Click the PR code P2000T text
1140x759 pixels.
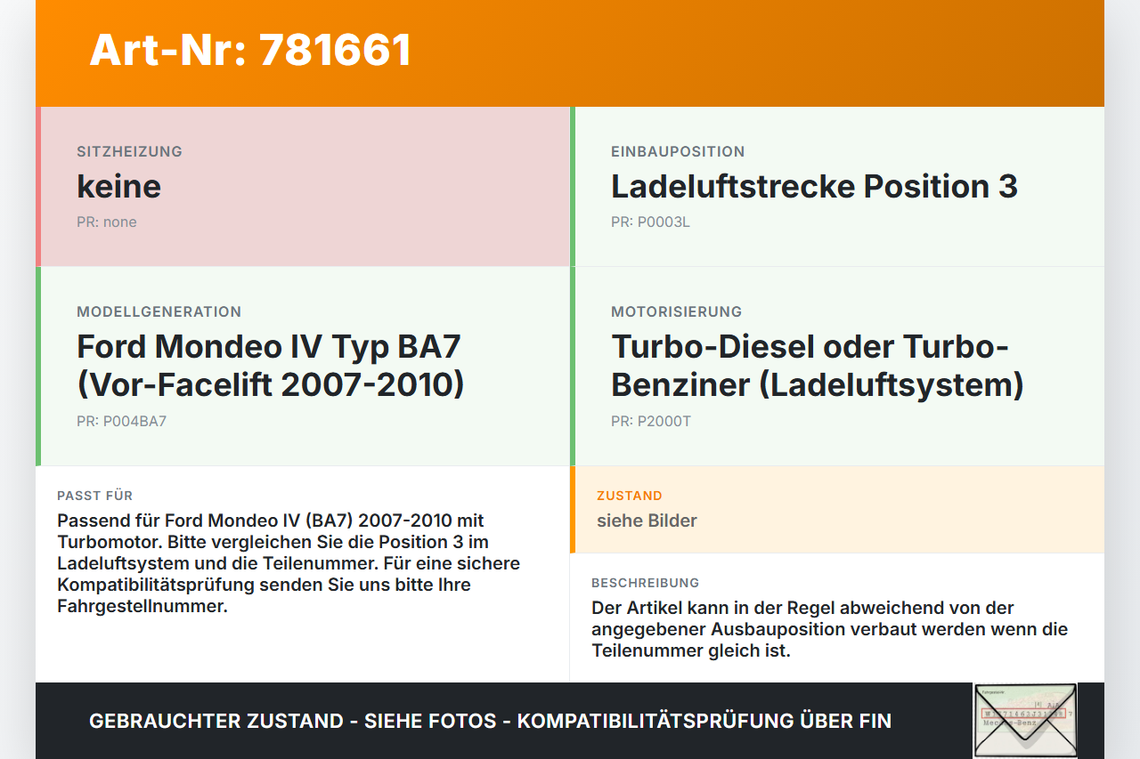[651, 422]
